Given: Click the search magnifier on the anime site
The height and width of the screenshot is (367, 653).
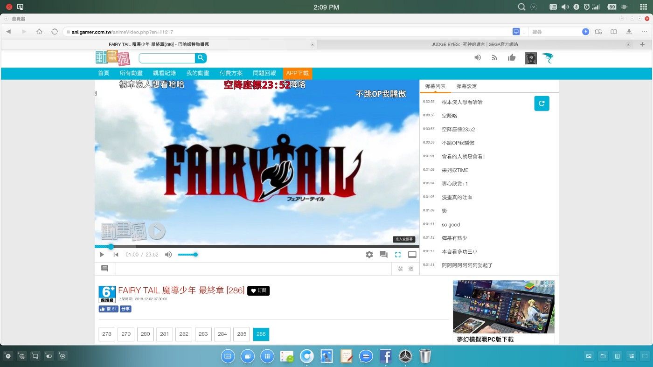Looking at the screenshot, I should 201,58.
